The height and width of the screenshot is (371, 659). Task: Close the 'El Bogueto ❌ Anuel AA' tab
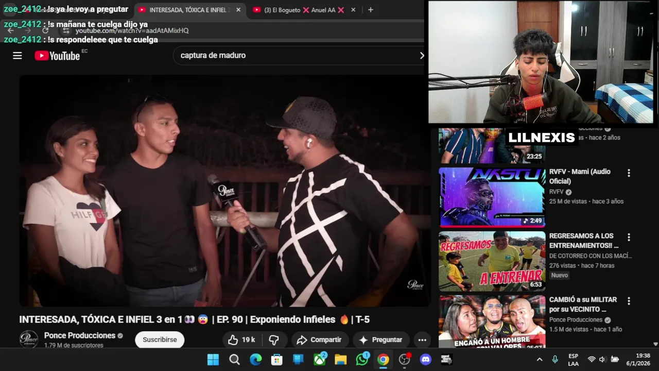tap(353, 10)
